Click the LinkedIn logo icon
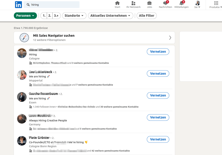The width and height of the screenshot is (222, 155). click(18, 5)
